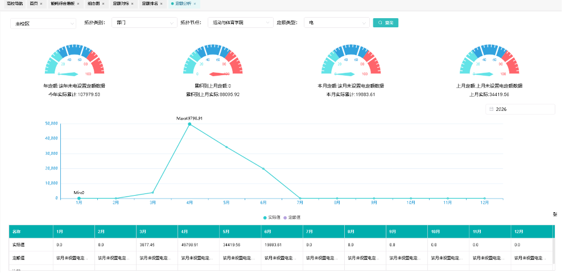
Task: Switch to the 首页 tab
Action: point(34,3)
